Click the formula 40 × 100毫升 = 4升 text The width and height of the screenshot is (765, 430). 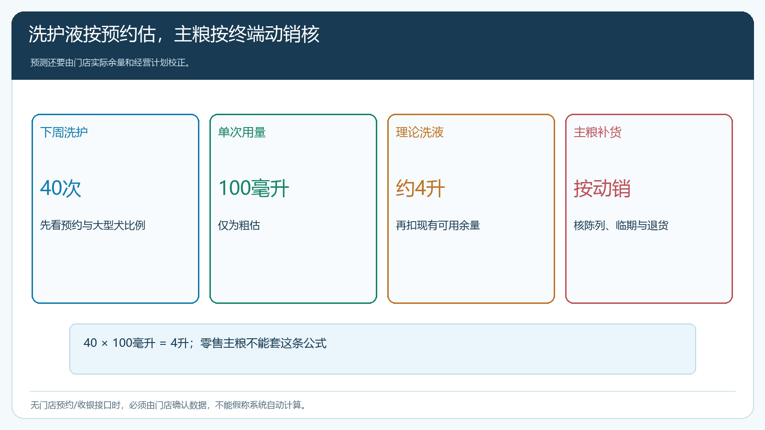point(136,343)
